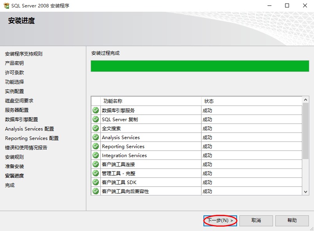Click green check icon for SQL Server 复制

pyautogui.click(x=96, y=119)
